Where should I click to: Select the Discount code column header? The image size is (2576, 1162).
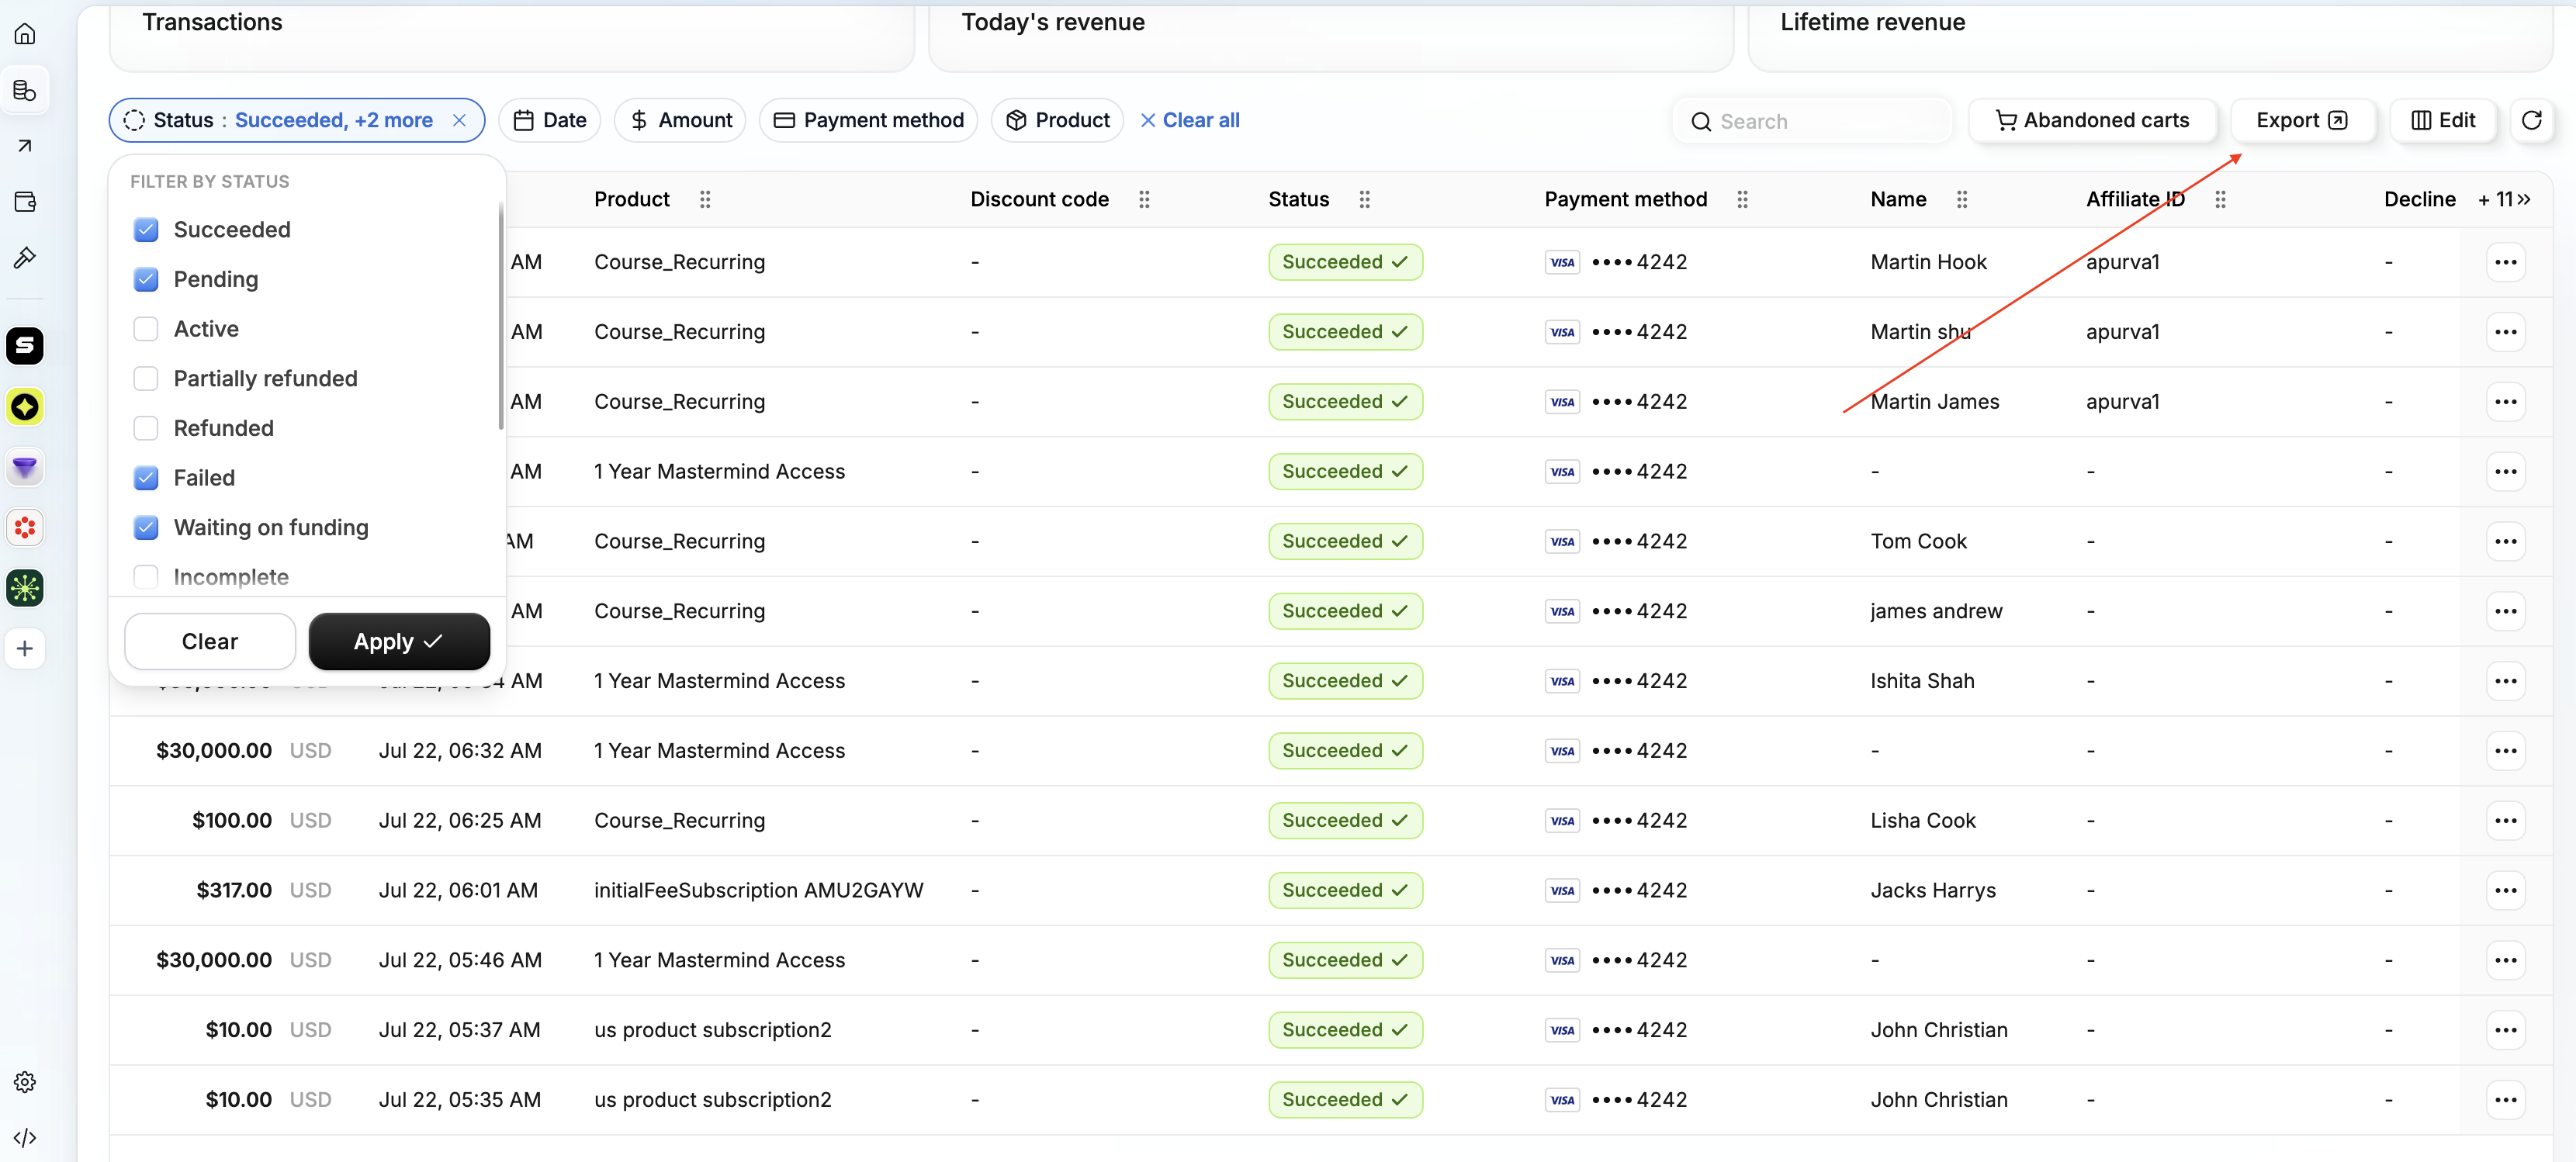coord(1039,199)
